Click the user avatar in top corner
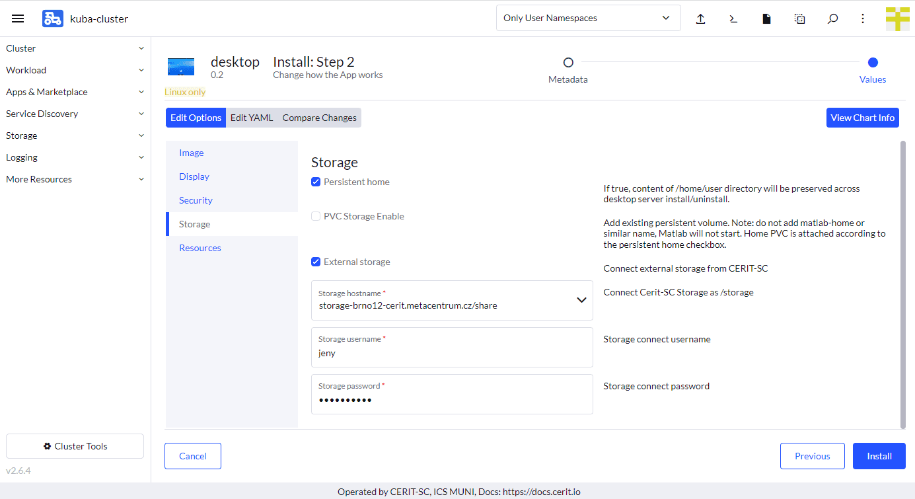The image size is (915, 499). 897,19
